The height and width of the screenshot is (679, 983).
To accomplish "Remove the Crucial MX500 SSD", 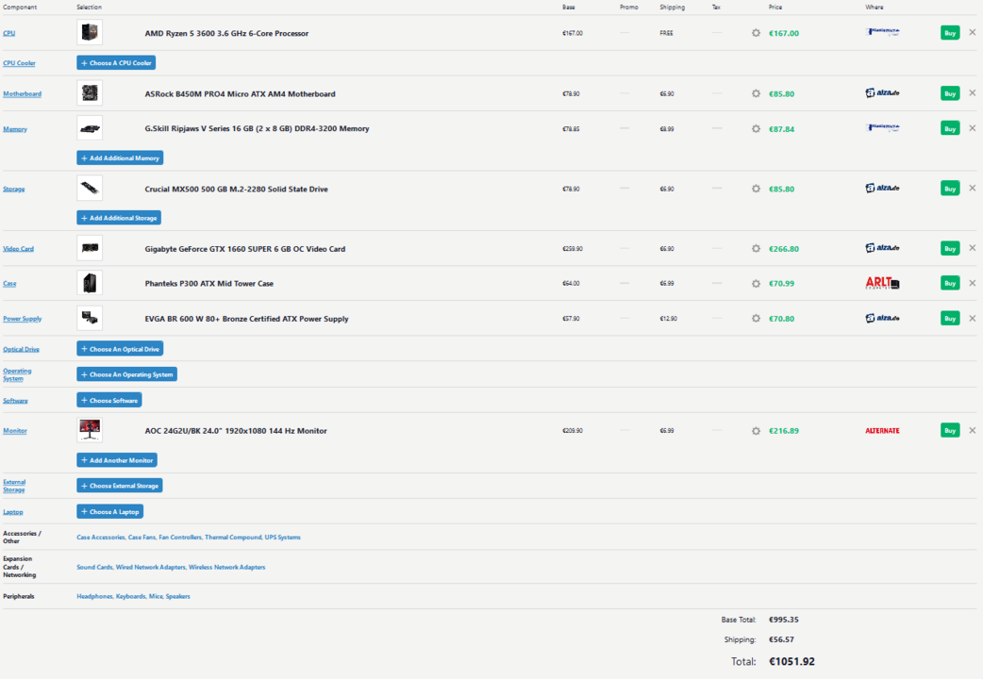I will [972, 188].
